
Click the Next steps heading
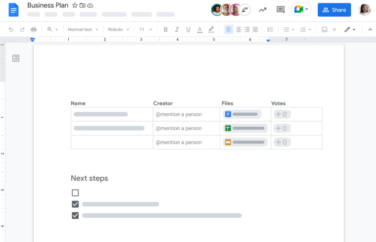point(90,178)
